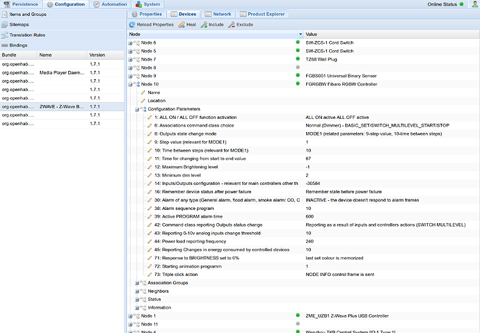Click pencil icon next to Name field
Viewport: 480px width, 333px height.
pos(143,92)
